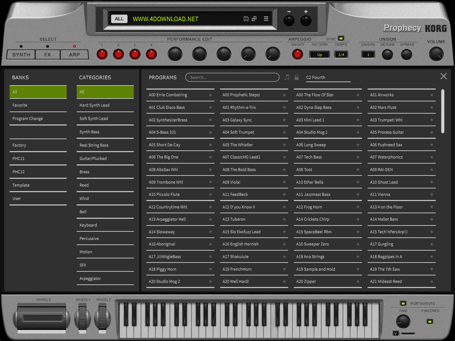Star the A00 Prophetic Steps! program
This screenshot has width=455, height=341.
point(284,95)
